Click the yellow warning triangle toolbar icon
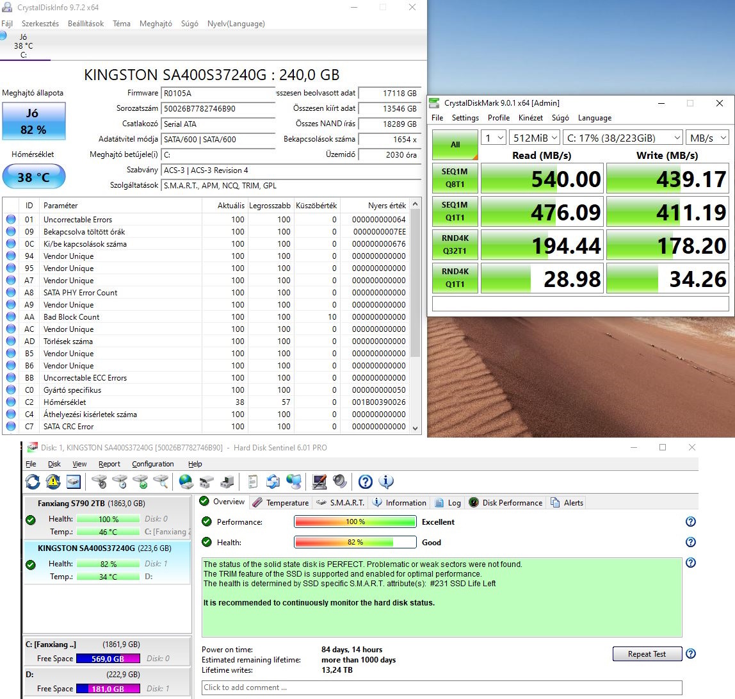The height and width of the screenshot is (699, 735). coord(53,481)
